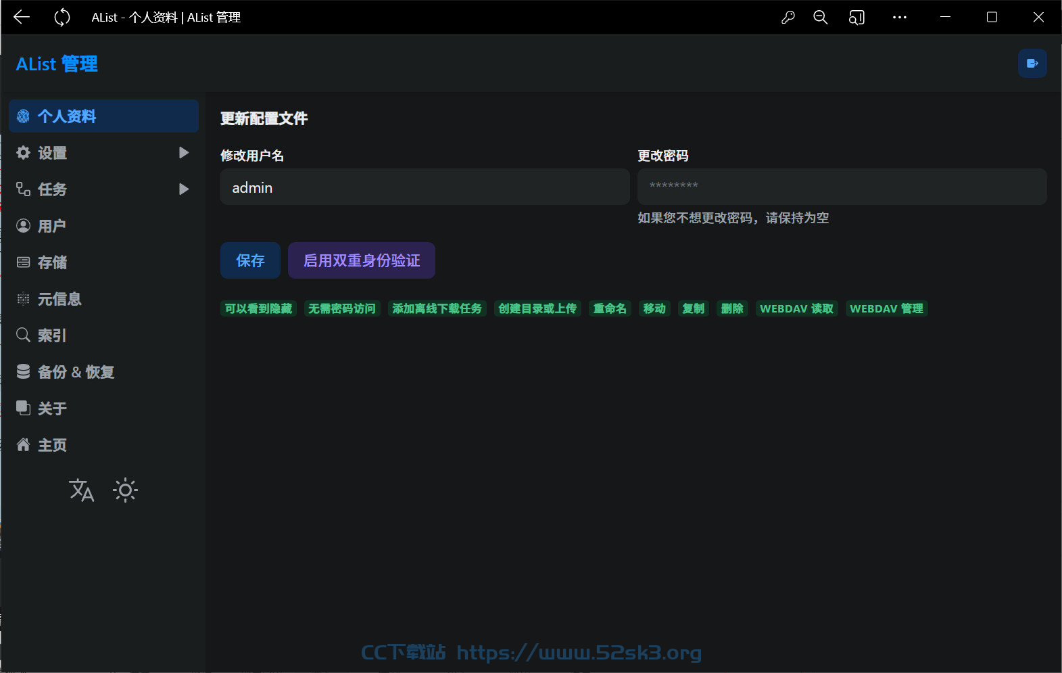The height and width of the screenshot is (673, 1062).
Task: Open the password key icon
Action: tap(788, 18)
